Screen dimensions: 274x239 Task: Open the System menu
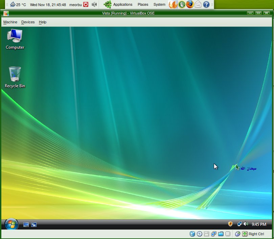159,4
